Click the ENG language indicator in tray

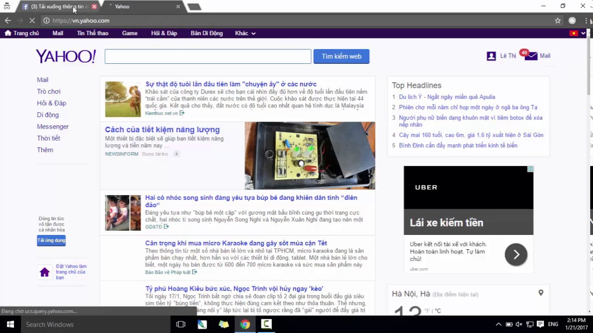(x=553, y=324)
